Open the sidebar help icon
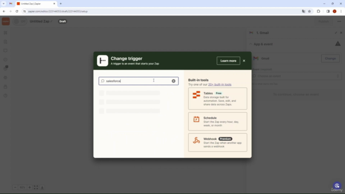Image resolution: width=345 pixels, height=194 pixels. [x=5, y=96]
